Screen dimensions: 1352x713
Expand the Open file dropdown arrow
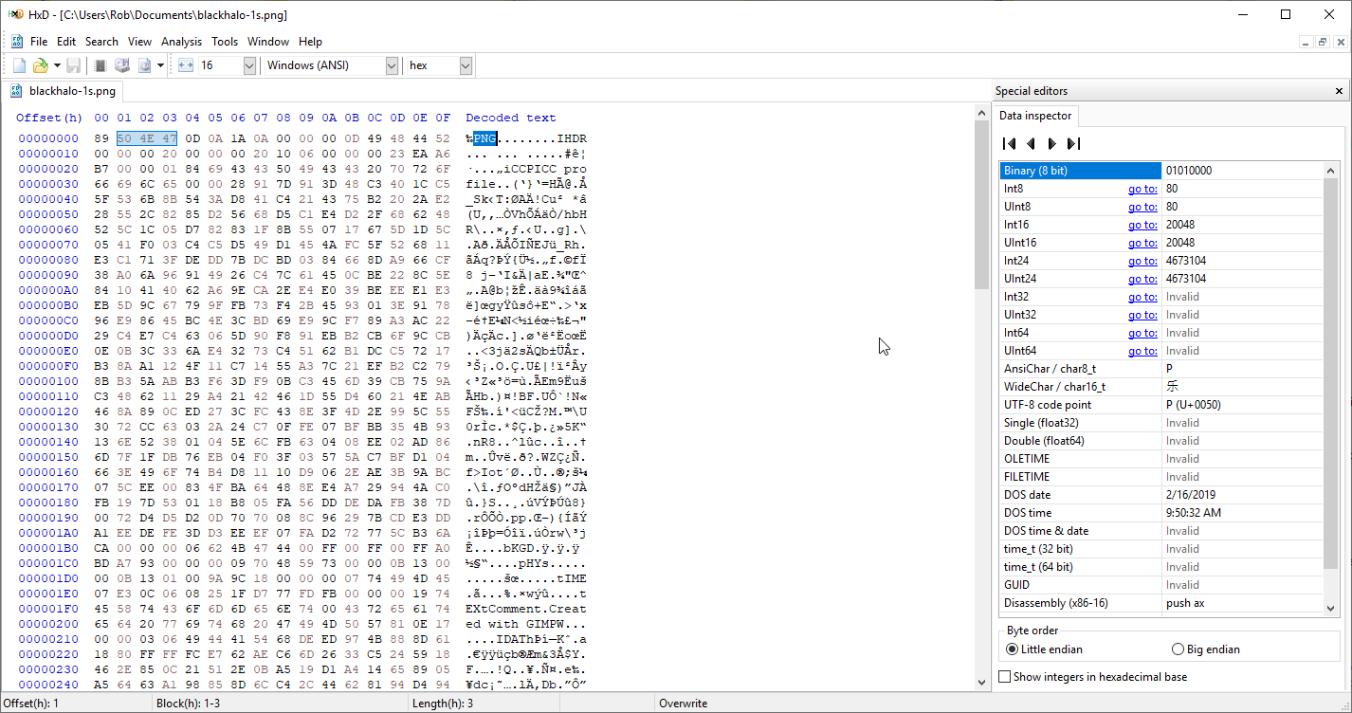pos(57,65)
